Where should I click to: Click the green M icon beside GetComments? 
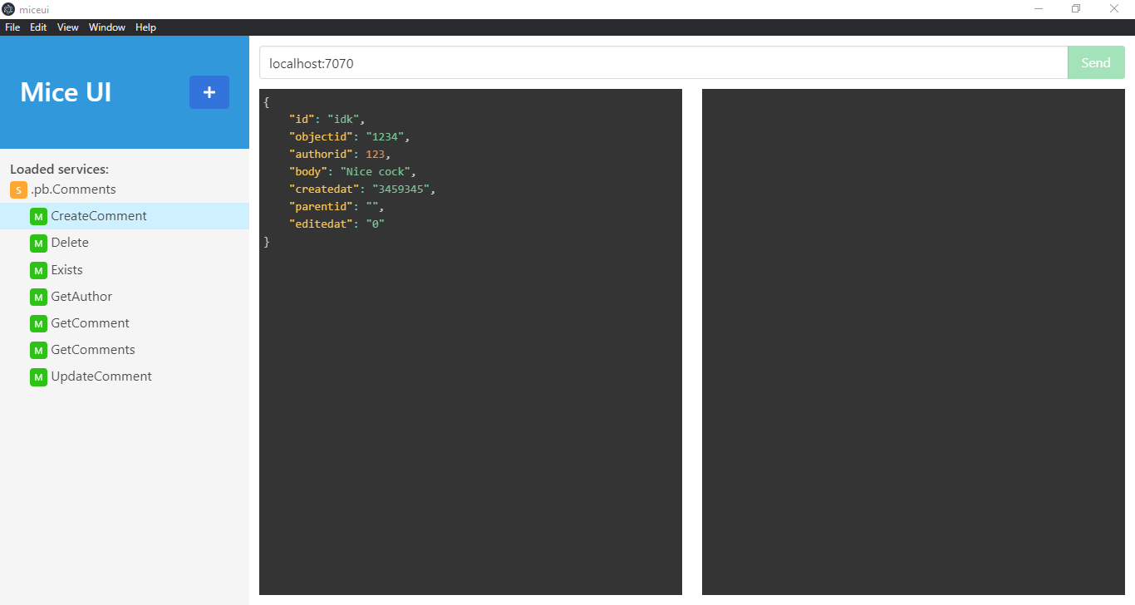coord(38,350)
